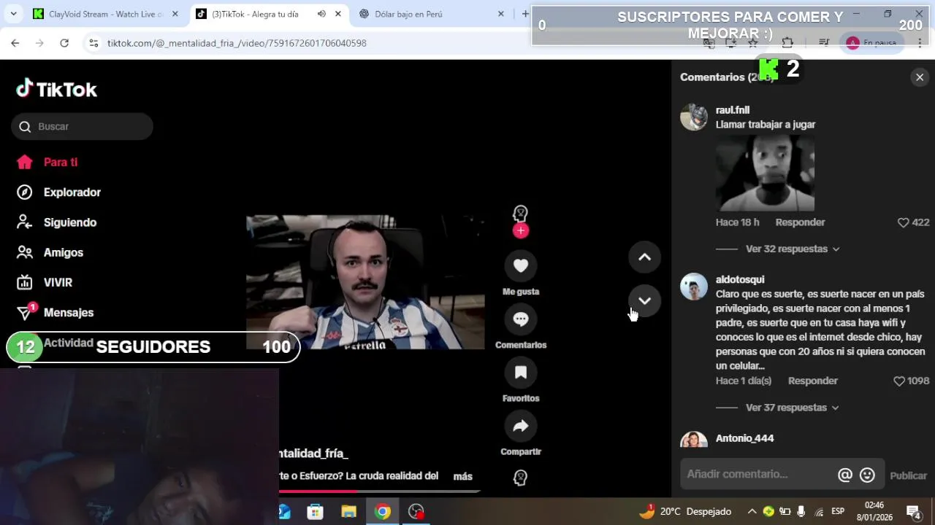Click the Chrome address bar URL
This screenshot has height=525, width=935.
click(x=237, y=43)
